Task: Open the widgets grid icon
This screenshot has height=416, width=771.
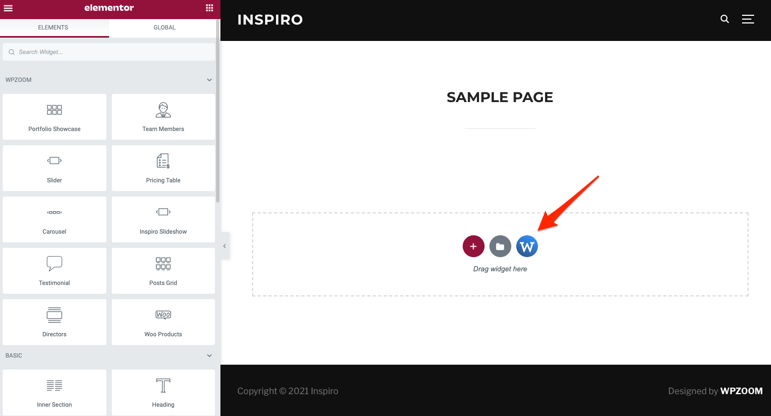Action: coord(210,8)
